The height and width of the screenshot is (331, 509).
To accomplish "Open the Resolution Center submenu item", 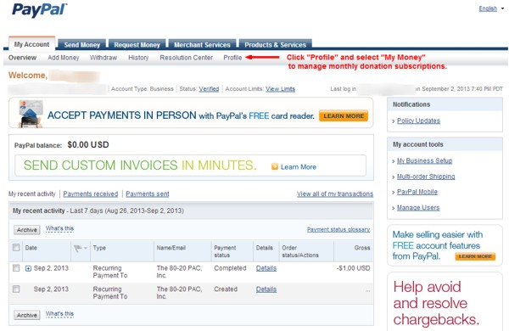I will pyautogui.click(x=187, y=58).
